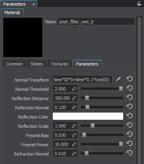Viewport: 144px width, 164px height.
Task: Reset the Reflection Distance value
Action: 130,97
